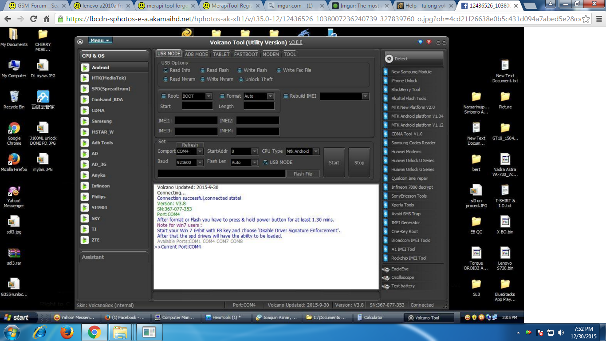Open the StartAddr dropdown

pyautogui.click(x=255, y=151)
